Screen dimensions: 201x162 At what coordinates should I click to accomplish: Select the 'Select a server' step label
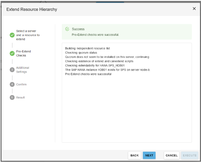(x=28, y=35)
